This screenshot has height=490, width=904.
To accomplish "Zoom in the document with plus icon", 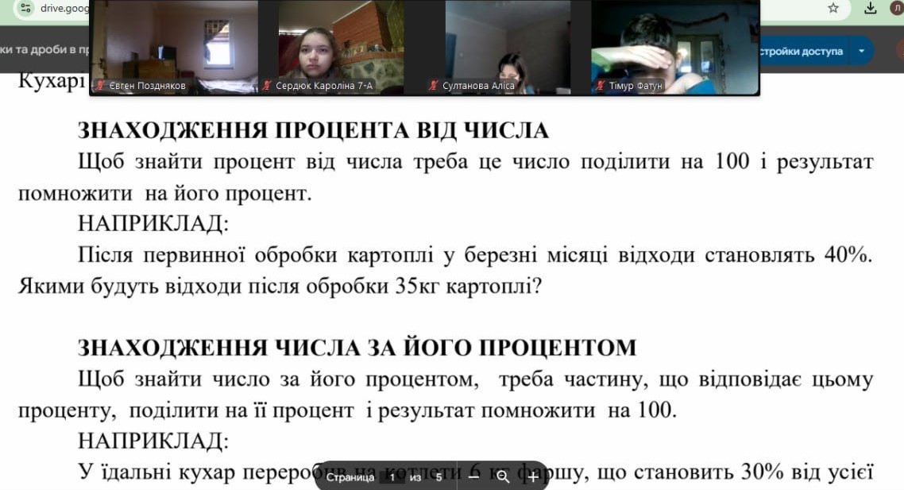I will pyautogui.click(x=532, y=477).
